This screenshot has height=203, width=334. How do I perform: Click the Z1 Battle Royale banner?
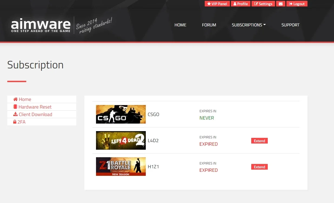(121, 167)
